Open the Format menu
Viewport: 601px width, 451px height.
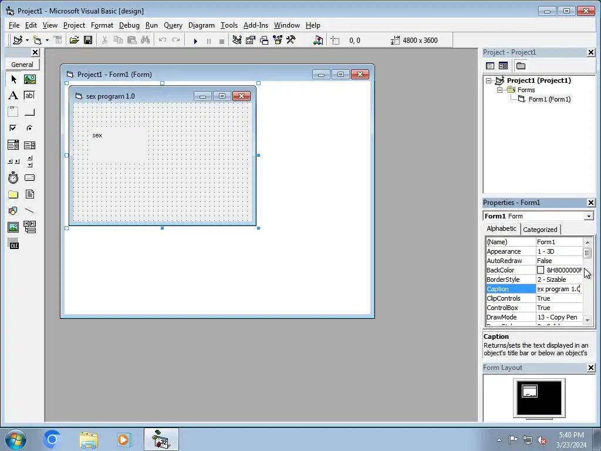point(102,25)
